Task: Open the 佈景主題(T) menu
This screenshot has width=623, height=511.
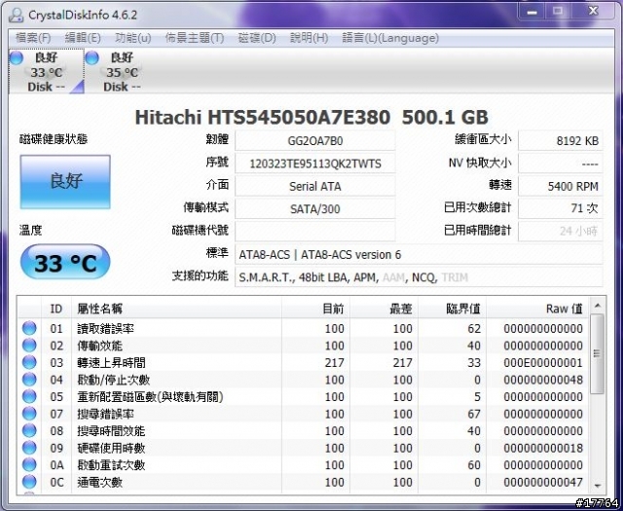Action: click(195, 38)
